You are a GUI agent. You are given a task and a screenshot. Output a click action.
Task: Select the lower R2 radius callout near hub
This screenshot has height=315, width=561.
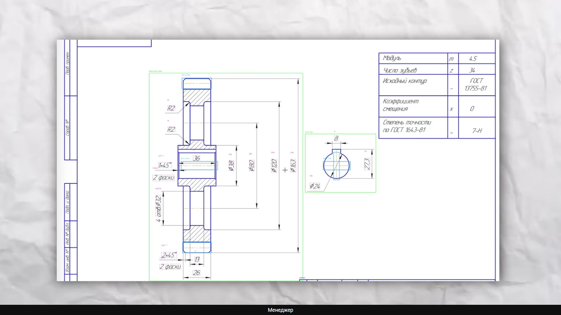(x=171, y=130)
